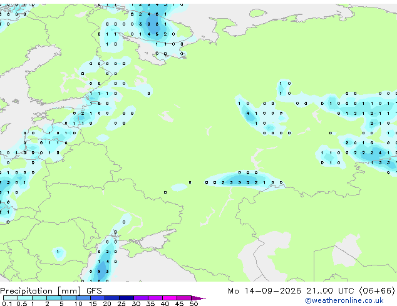This screenshot has width=397, height=306.
Task: Click the isolated '1' value over Romania
Action: pos(58,252)
